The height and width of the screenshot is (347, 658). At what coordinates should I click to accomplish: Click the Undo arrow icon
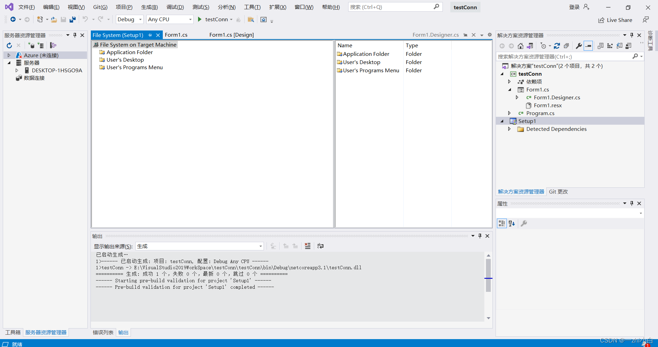click(85, 20)
